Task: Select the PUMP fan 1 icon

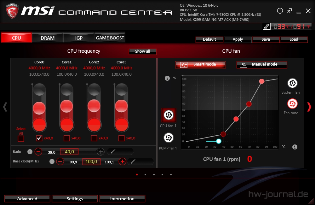Action: point(169,138)
